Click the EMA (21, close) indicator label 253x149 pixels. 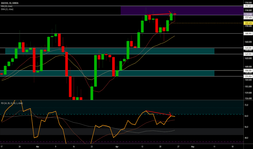click(7, 9)
